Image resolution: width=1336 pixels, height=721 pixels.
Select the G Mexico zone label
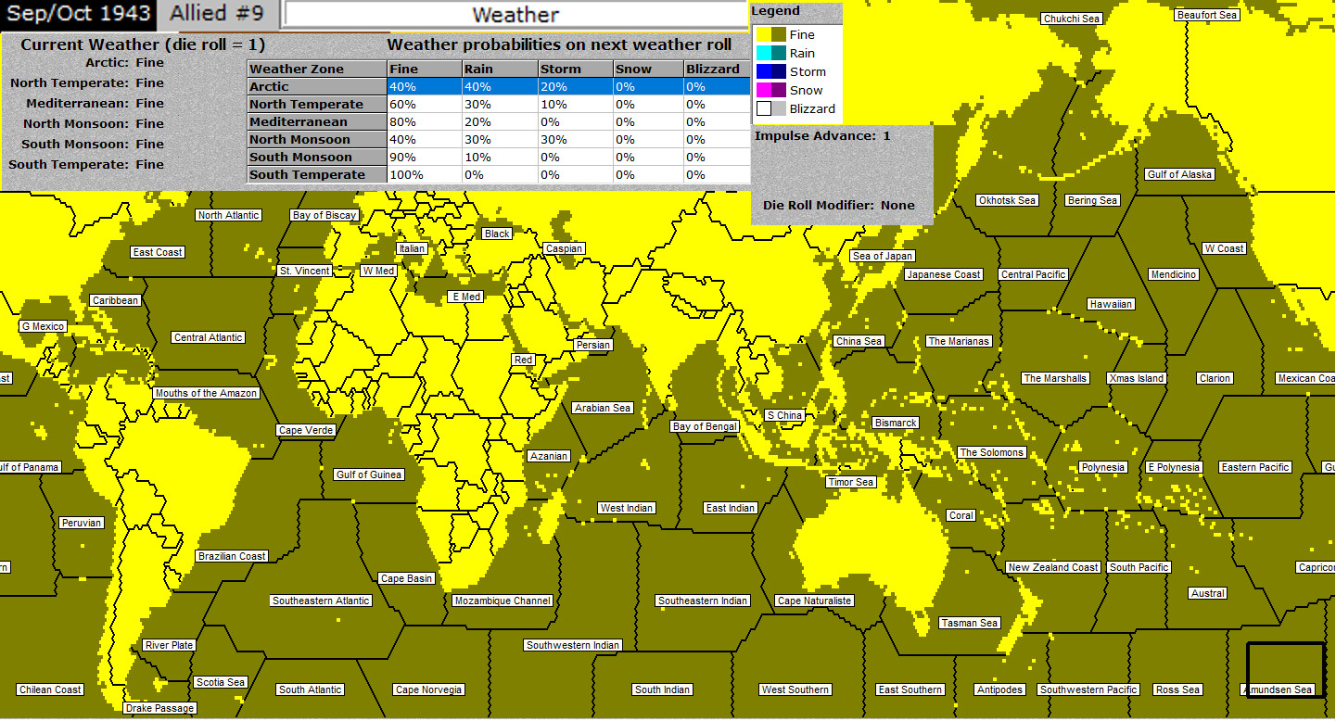[x=43, y=326]
